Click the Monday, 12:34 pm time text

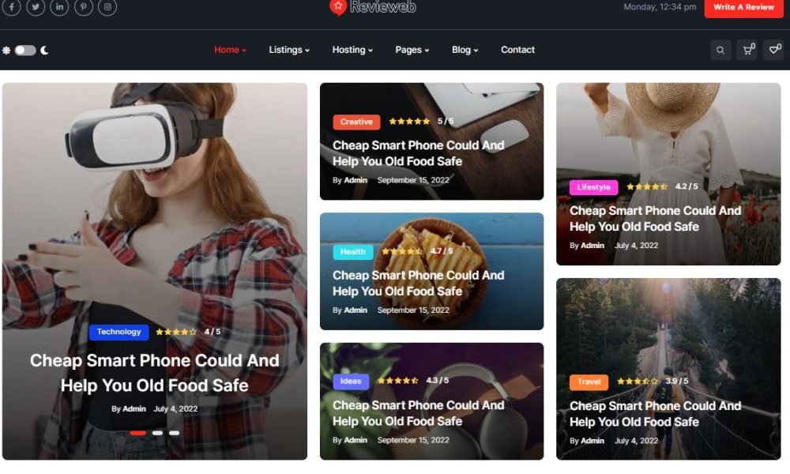(660, 7)
